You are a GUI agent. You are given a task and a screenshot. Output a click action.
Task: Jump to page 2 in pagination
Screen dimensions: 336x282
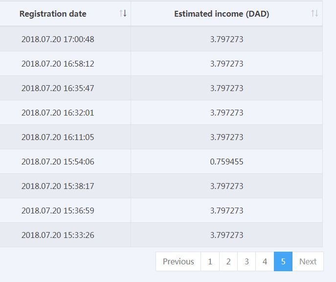228,261
